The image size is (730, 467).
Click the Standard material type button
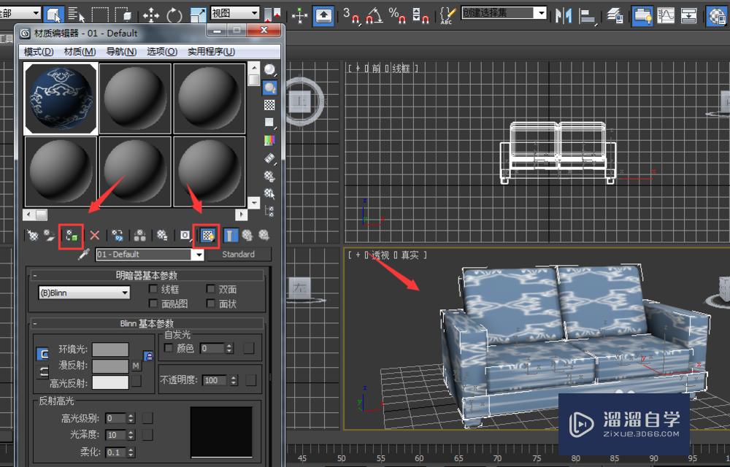[238, 255]
